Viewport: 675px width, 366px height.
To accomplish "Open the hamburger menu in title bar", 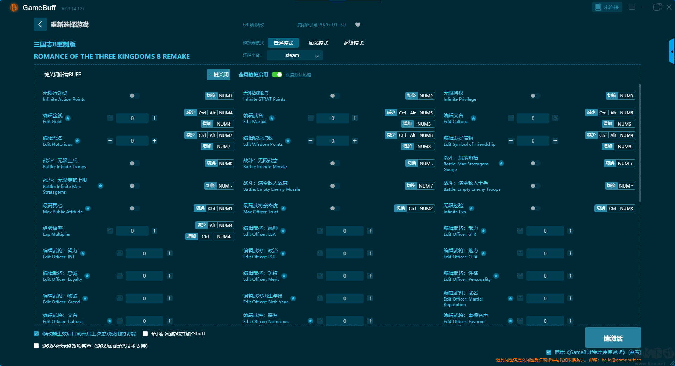I will pyautogui.click(x=632, y=7).
